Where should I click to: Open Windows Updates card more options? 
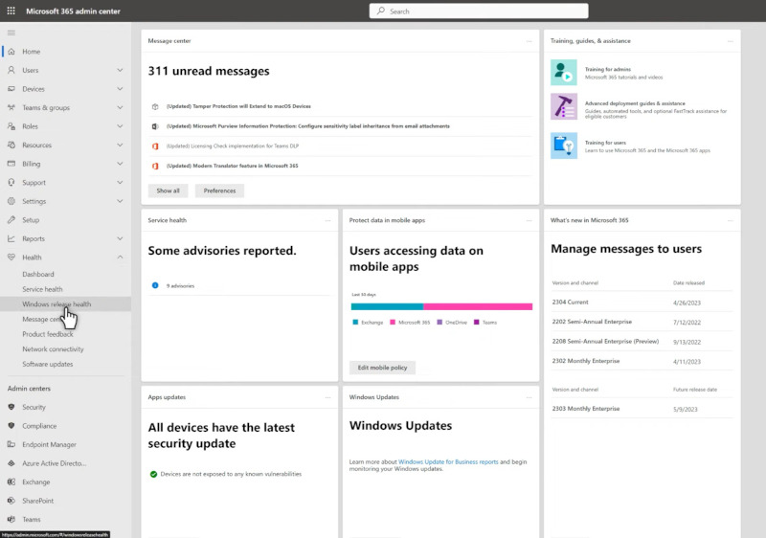pos(529,397)
